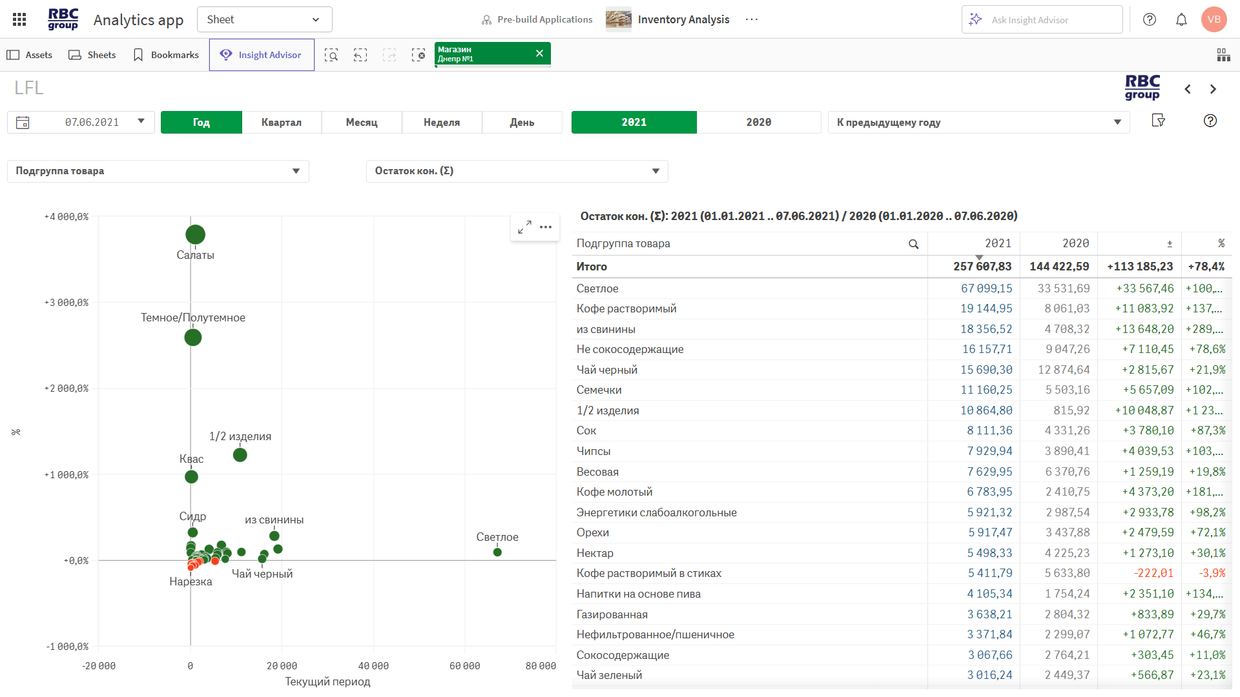This screenshot has height=697, width=1240.
Task: Expand the scatter chart to fullscreen
Action: [524, 227]
